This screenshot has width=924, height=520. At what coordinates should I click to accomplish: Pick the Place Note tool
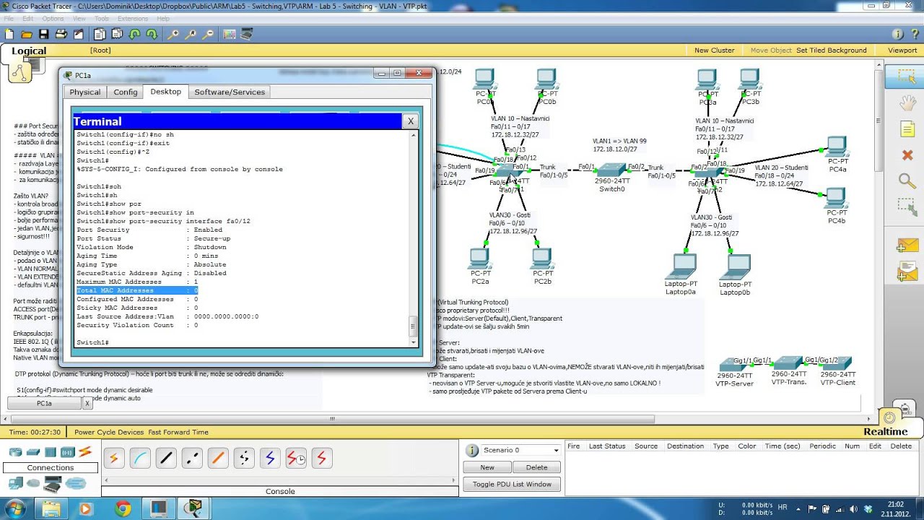point(907,129)
